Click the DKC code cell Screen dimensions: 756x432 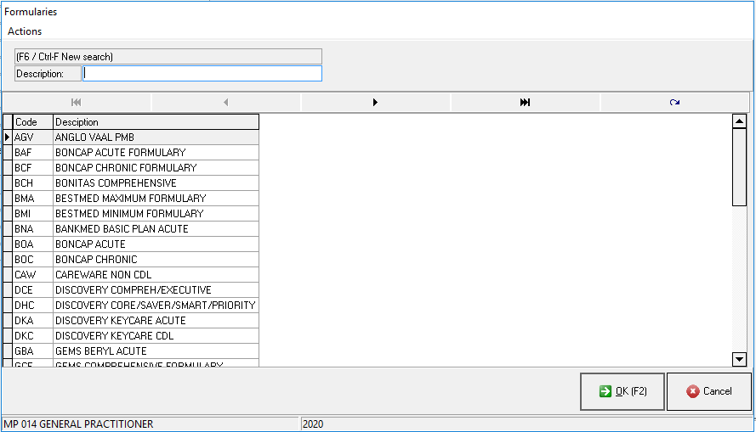[33, 336]
